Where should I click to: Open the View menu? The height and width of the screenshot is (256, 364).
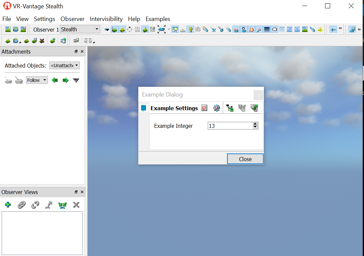(22, 19)
